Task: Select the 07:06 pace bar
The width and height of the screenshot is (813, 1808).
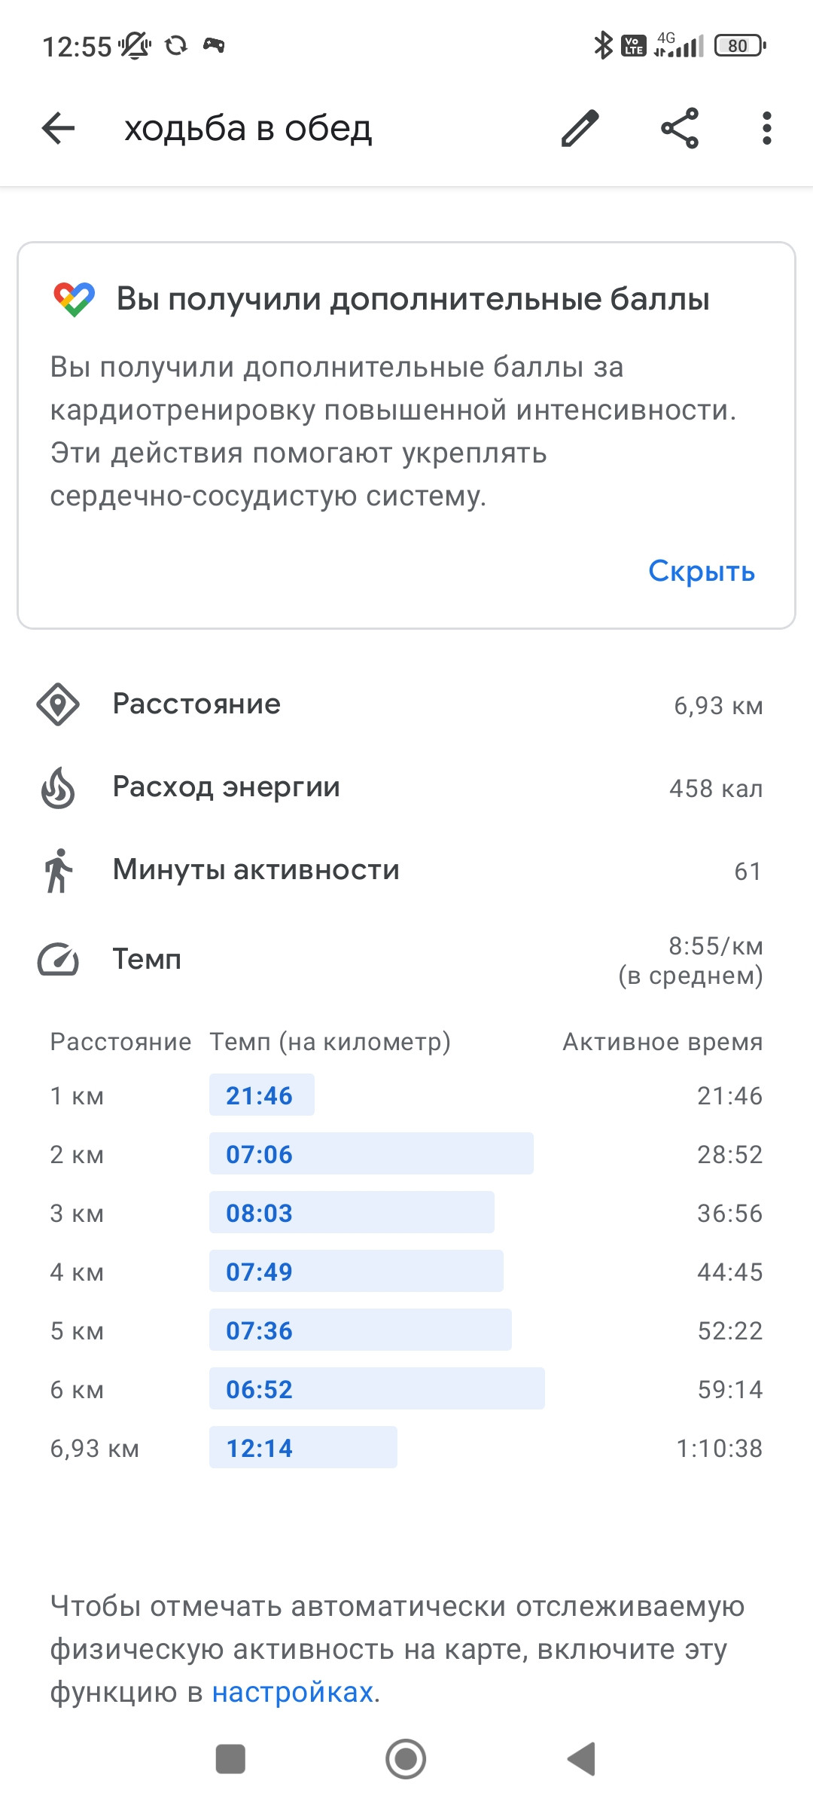Action: [x=371, y=1153]
